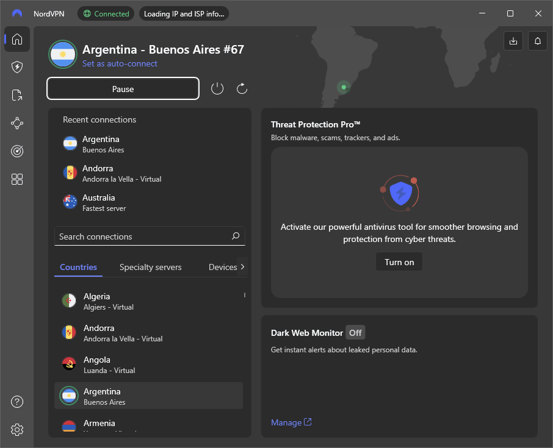The width and height of the screenshot is (553, 448).
Task: Minimize the NordVPN window
Action: click(482, 13)
